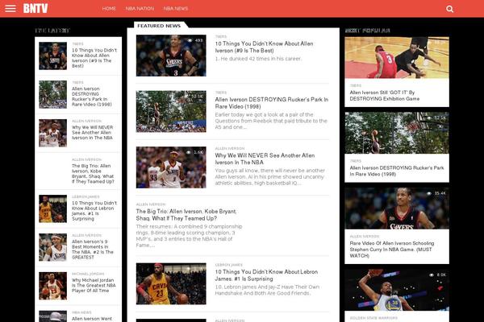
Task: Click excerpt 'He dunked 42 times in his career'
Action: tap(258, 59)
